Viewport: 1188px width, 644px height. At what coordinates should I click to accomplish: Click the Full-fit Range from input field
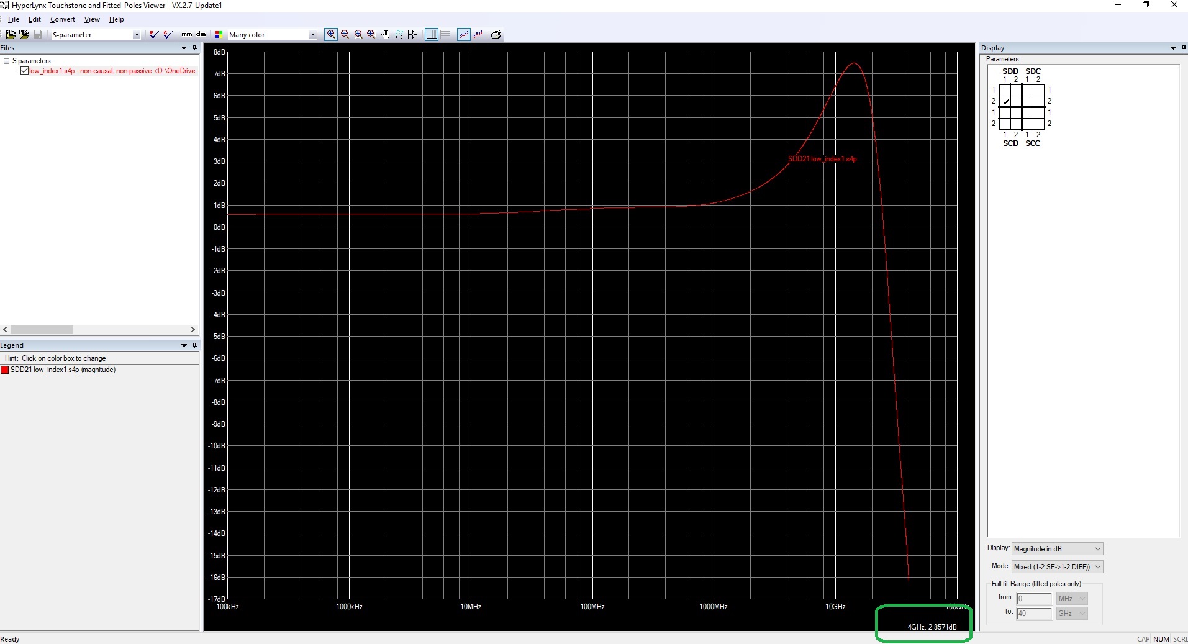tap(1034, 599)
